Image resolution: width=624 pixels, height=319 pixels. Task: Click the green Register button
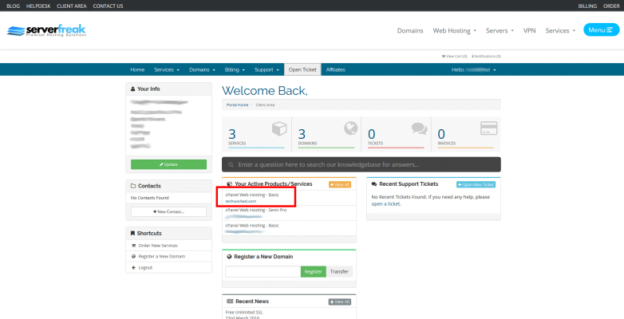click(313, 272)
